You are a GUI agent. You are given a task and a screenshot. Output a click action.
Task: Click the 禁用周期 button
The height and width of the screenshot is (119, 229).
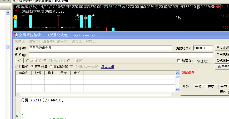click(x=222, y=54)
